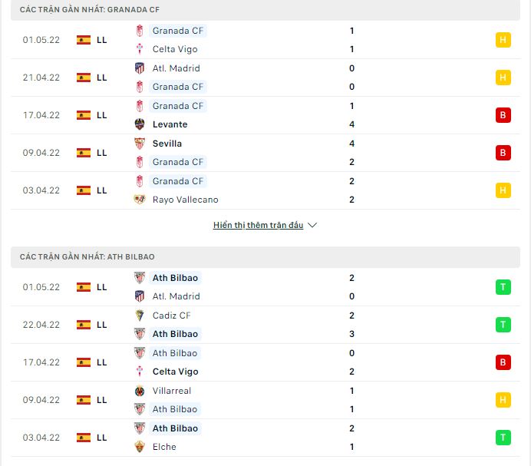Open the Sevilla vs Granada CF match row dated 09.04.22
The height and width of the screenshot is (466, 531).
265,153
